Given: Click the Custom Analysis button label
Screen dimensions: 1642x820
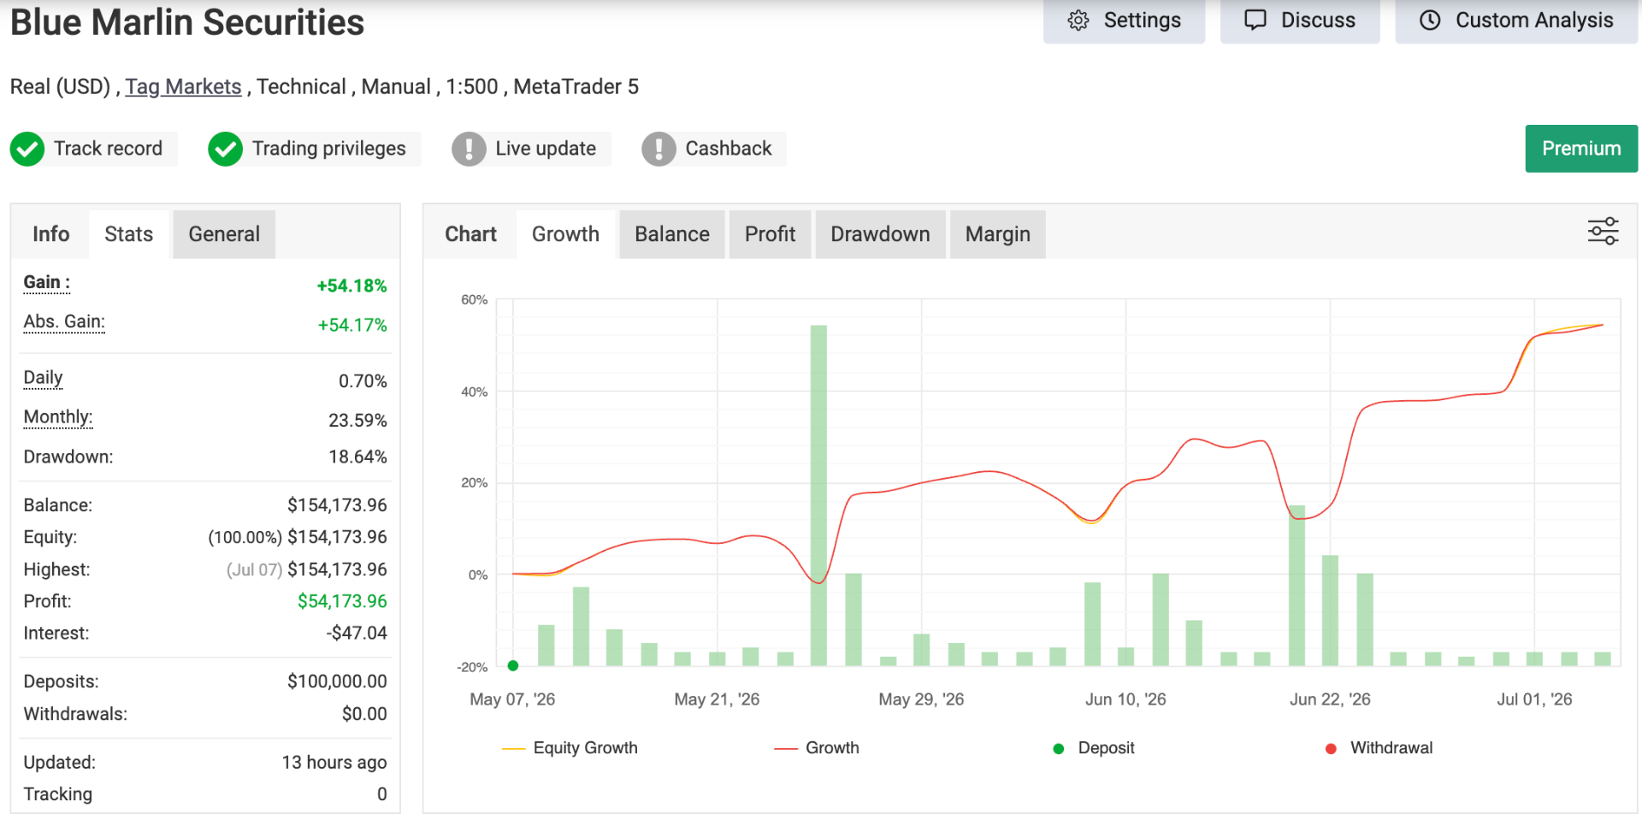Looking at the screenshot, I should pyautogui.click(x=1534, y=21).
